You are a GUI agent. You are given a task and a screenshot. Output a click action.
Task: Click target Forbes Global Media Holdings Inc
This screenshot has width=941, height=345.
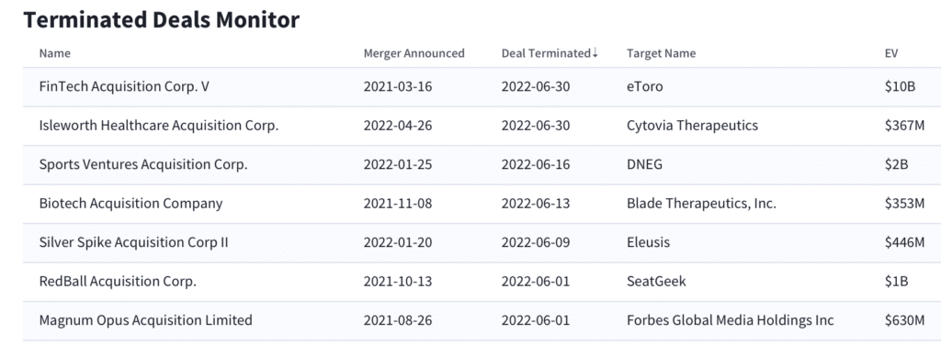731,320
